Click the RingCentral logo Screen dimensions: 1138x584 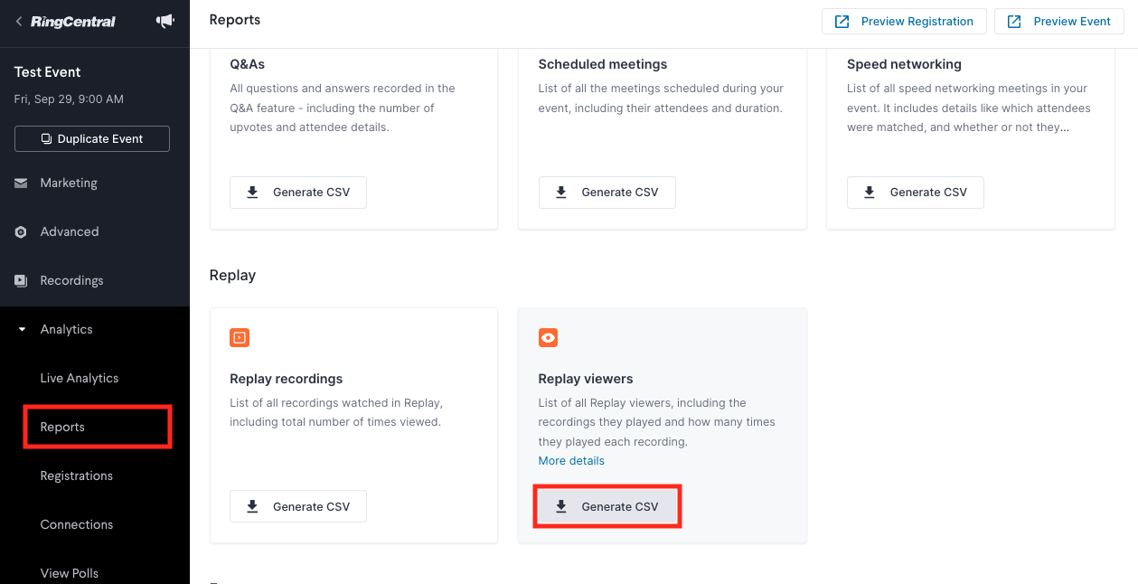[x=73, y=22]
